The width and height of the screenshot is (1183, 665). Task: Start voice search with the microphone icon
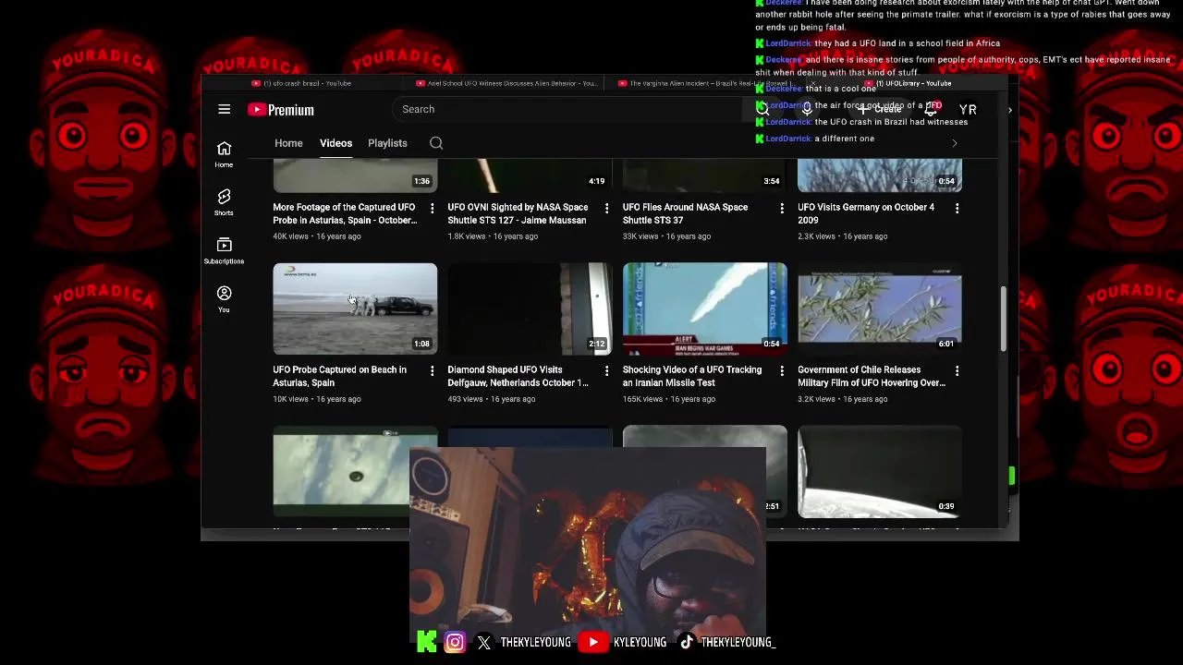pyautogui.click(x=807, y=109)
